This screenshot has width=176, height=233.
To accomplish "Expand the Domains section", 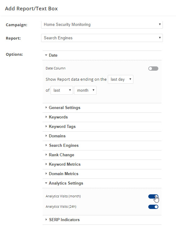I will coord(102,136).
